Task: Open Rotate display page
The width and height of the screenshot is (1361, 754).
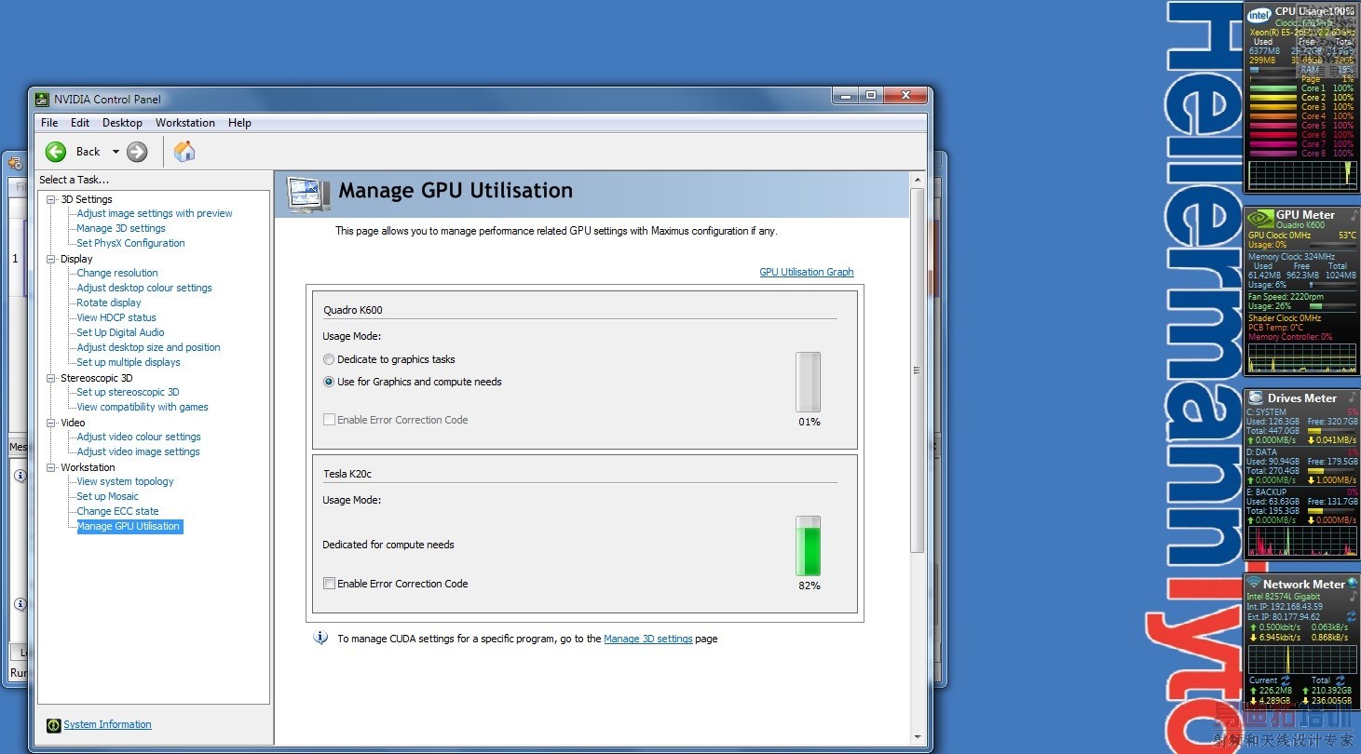Action: [x=109, y=303]
